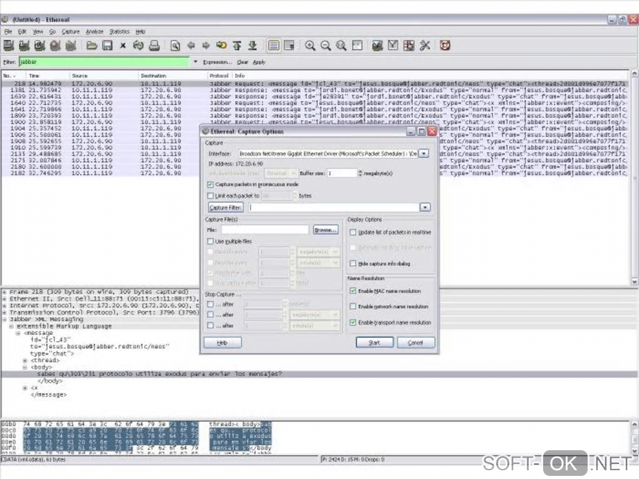
Task: Toggle Enable transport name resolution
Action: tap(353, 322)
